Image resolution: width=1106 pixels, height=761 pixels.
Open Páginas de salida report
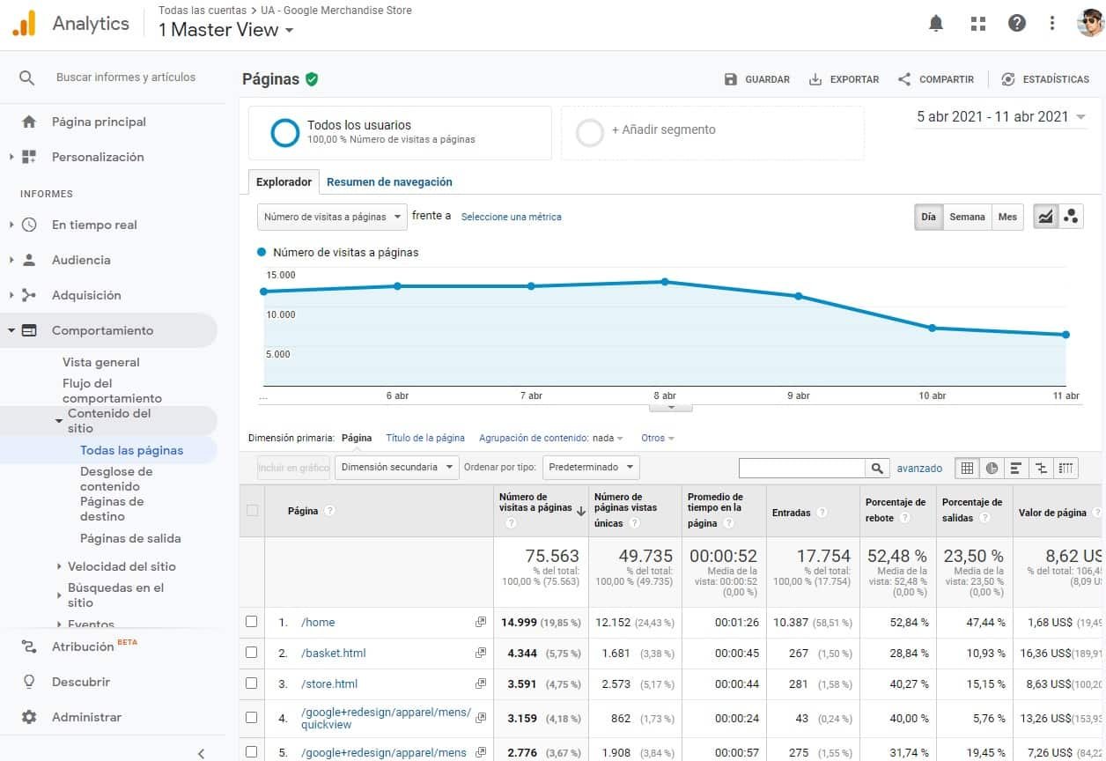point(130,538)
